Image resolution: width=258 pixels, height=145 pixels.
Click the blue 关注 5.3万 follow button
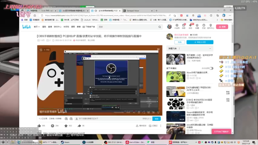[x=200, y=42]
